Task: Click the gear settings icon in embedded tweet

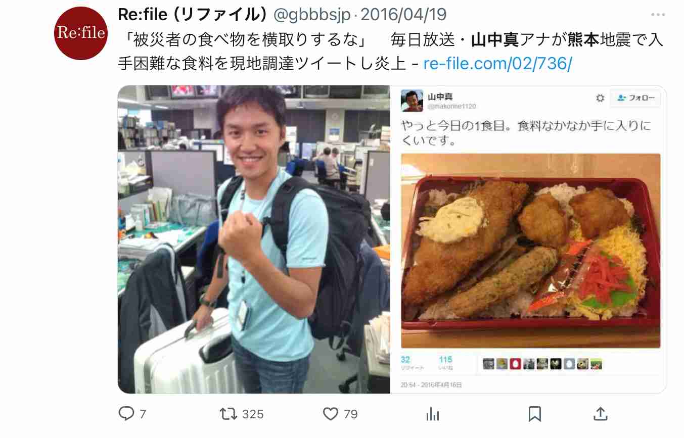Action: (x=600, y=98)
